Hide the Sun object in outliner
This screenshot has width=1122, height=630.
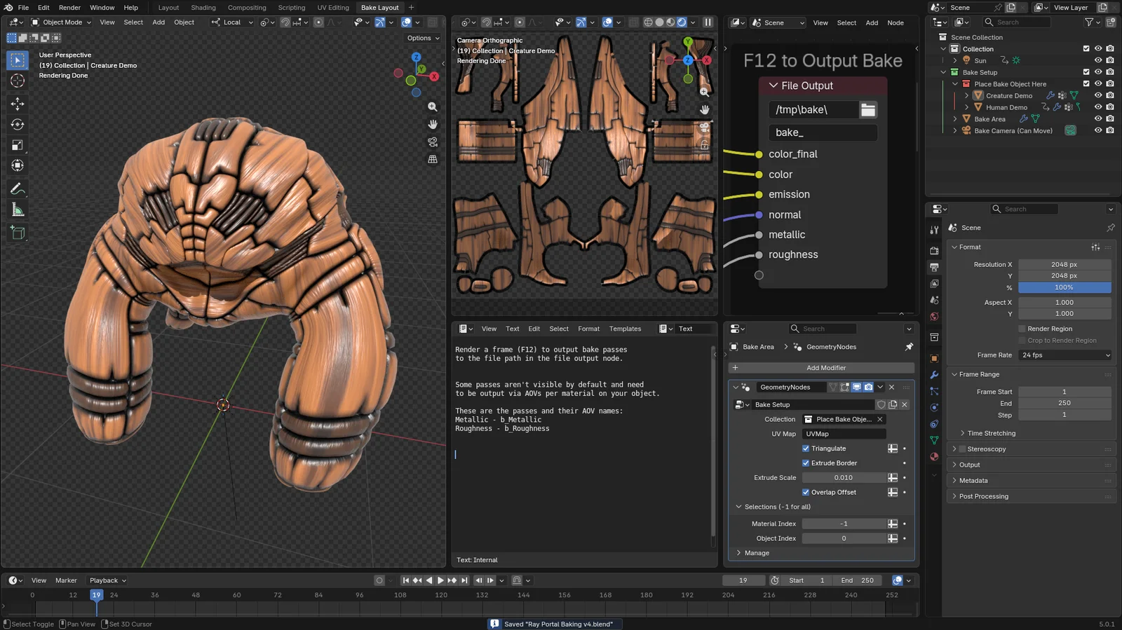click(1097, 60)
